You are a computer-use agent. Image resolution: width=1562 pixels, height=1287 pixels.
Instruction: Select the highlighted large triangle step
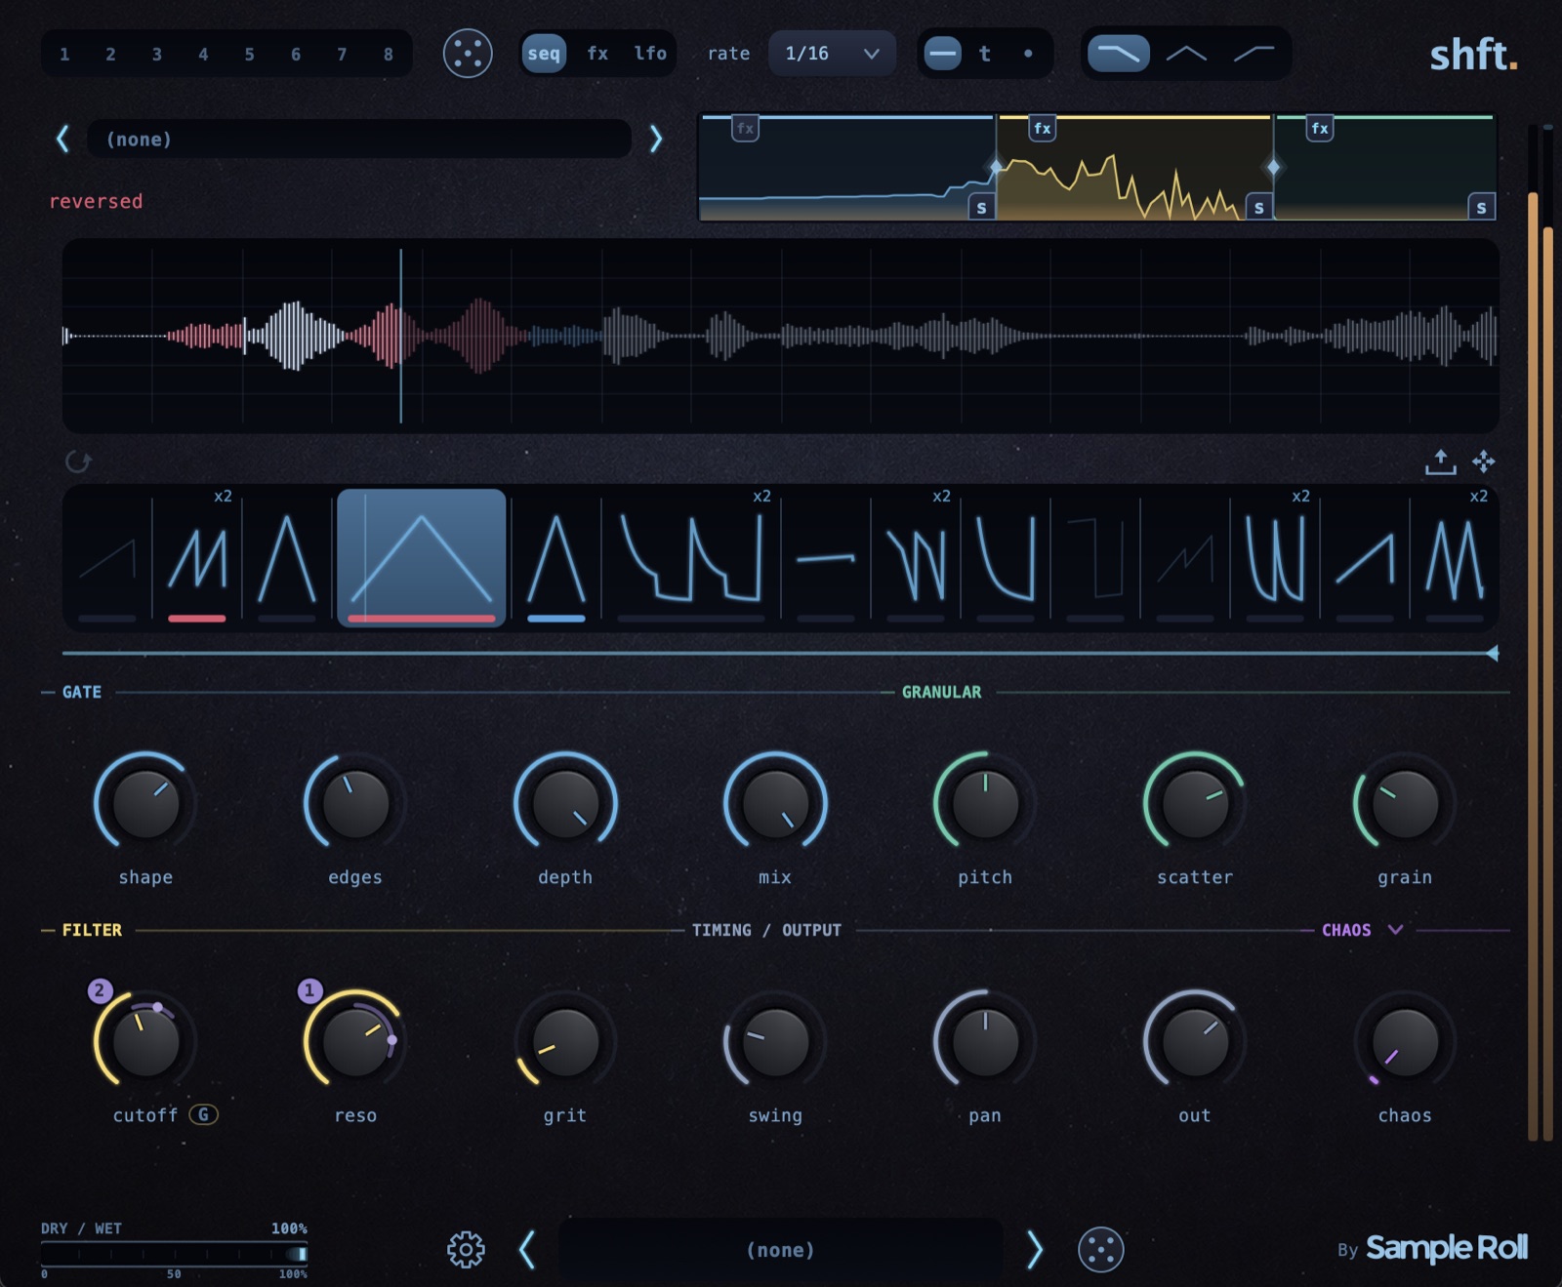coord(421,558)
